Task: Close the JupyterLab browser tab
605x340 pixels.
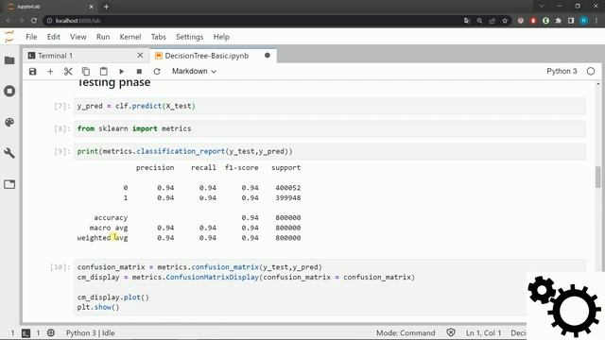Action: pyautogui.click(x=91, y=7)
